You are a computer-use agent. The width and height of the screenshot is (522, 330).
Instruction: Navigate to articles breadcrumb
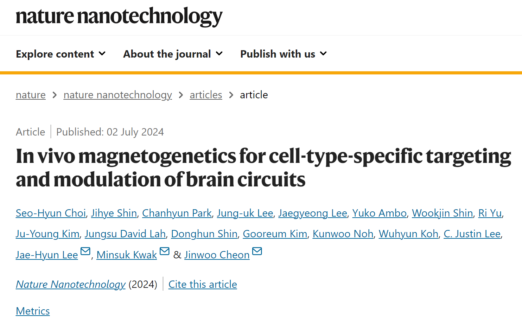pos(206,95)
